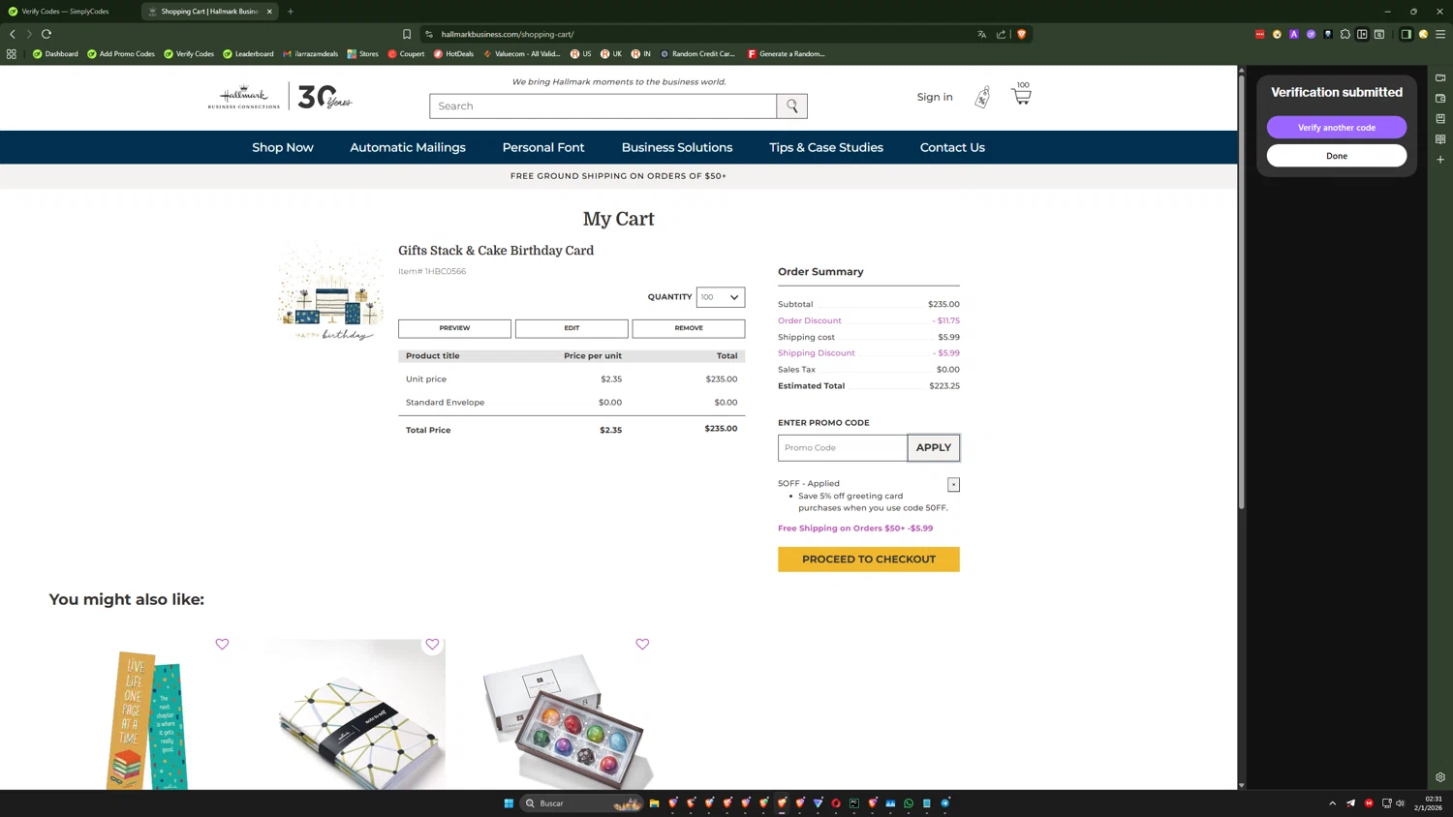The height and width of the screenshot is (817, 1453).
Task: Open the Automatic Mailings menu
Action: pos(408,148)
